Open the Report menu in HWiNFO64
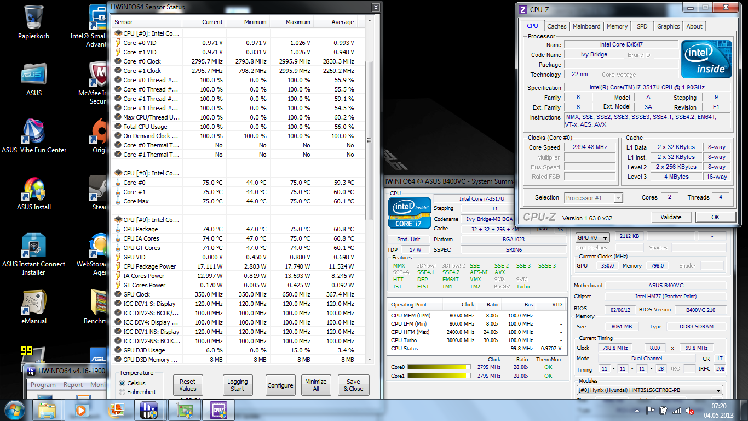The height and width of the screenshot is (421, 748). click(73, 385)
